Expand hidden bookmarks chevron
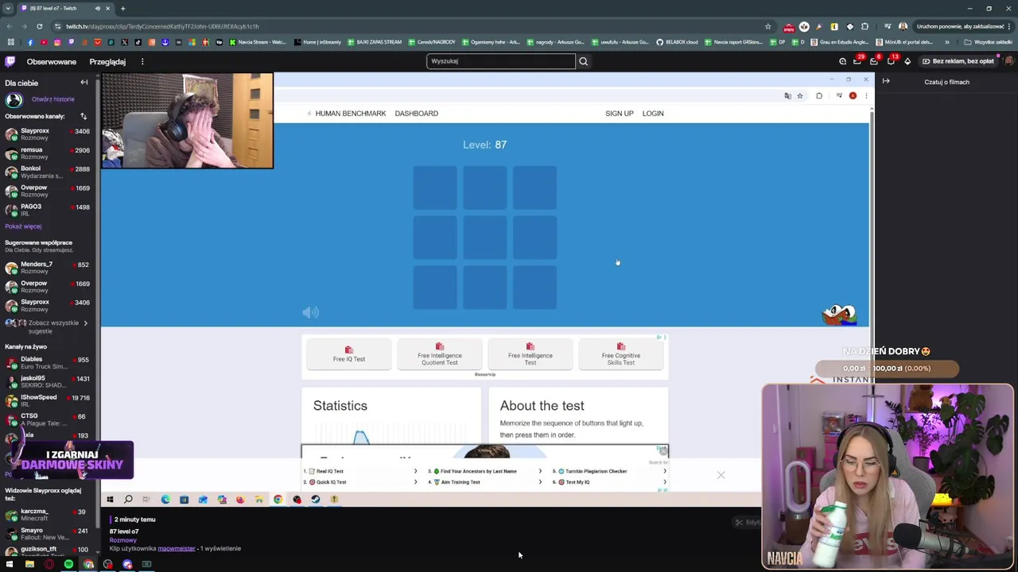This screenshot has height=572, width=1018. (x=946, y=42)
